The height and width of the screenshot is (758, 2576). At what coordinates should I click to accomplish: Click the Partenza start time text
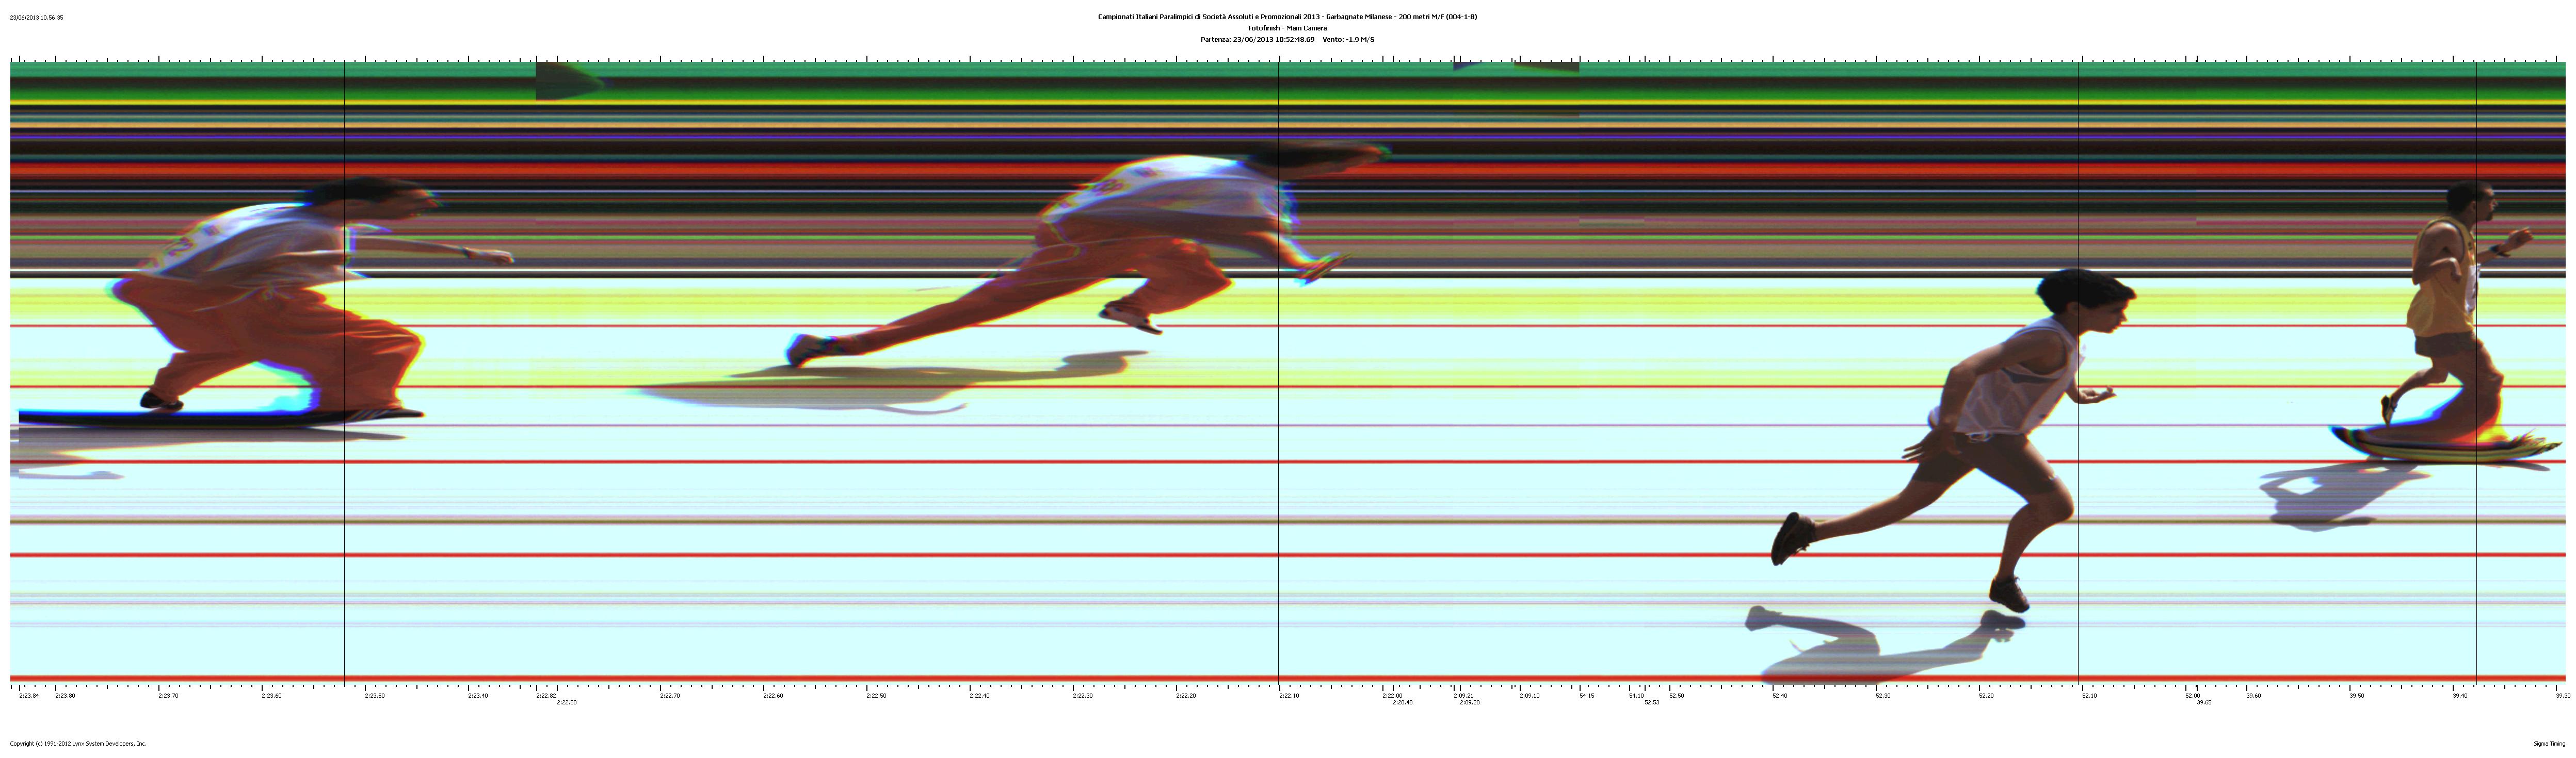point(1257,39)
